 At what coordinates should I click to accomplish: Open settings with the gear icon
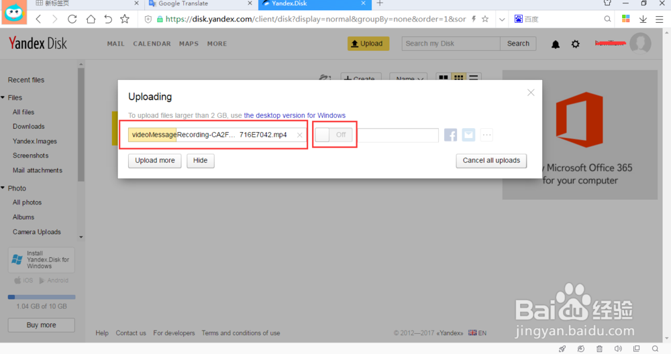pyautogui.click(x=576, y=44)
